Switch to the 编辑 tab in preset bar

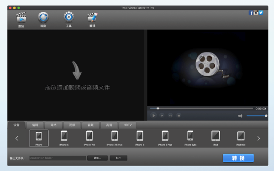pyautogui.click(x=35, y=125)
